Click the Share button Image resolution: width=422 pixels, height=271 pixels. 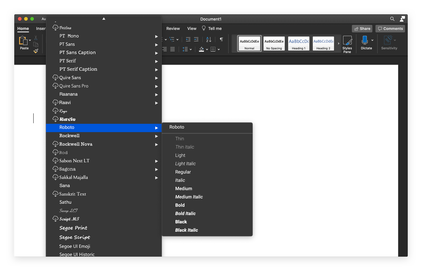coord(362,28)
